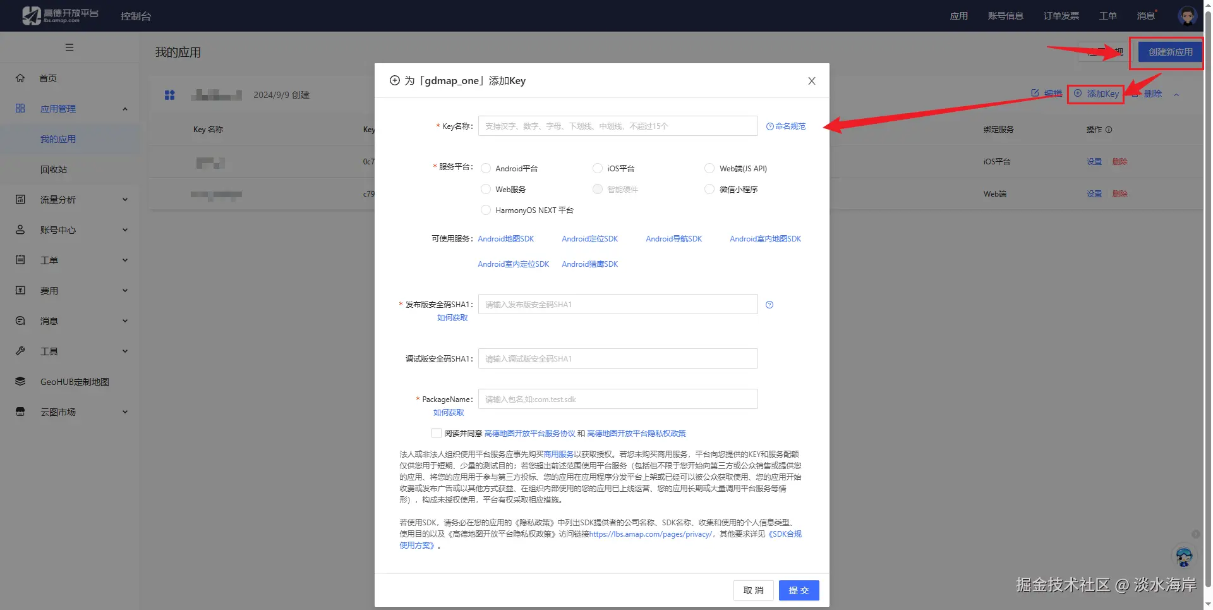This screenshot has height=610, width=1213.
Task: Open 工单 in the top navigation
Action: tap(1108, 16)
